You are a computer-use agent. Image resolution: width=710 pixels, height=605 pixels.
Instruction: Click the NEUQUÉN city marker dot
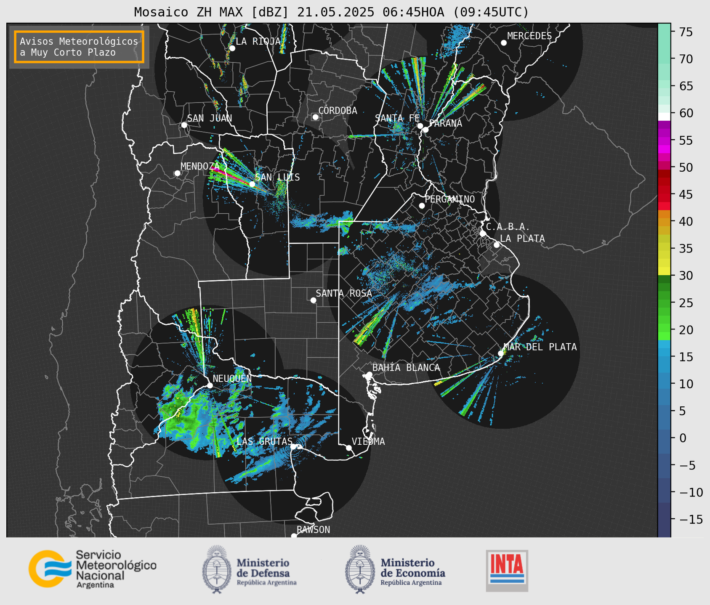click(210, 385)
